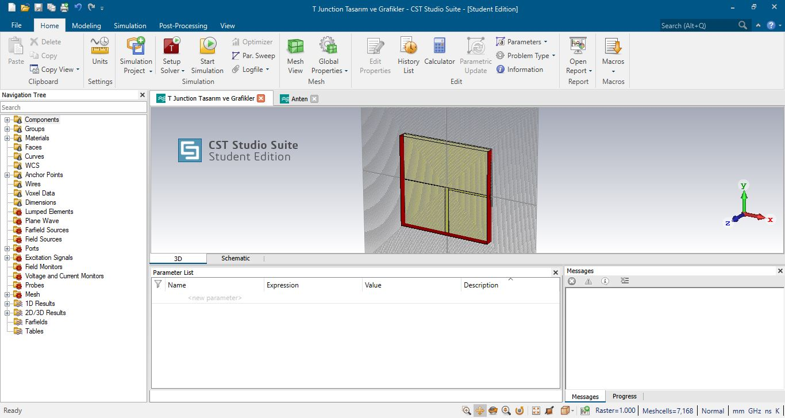The height and width of the screenshot is (418, 785).
Task: Toggle info filter in Messages panel
Action: pos(605,281)
